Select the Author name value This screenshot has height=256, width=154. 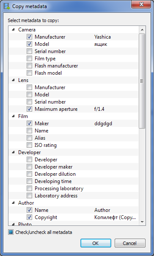(102, 210)
